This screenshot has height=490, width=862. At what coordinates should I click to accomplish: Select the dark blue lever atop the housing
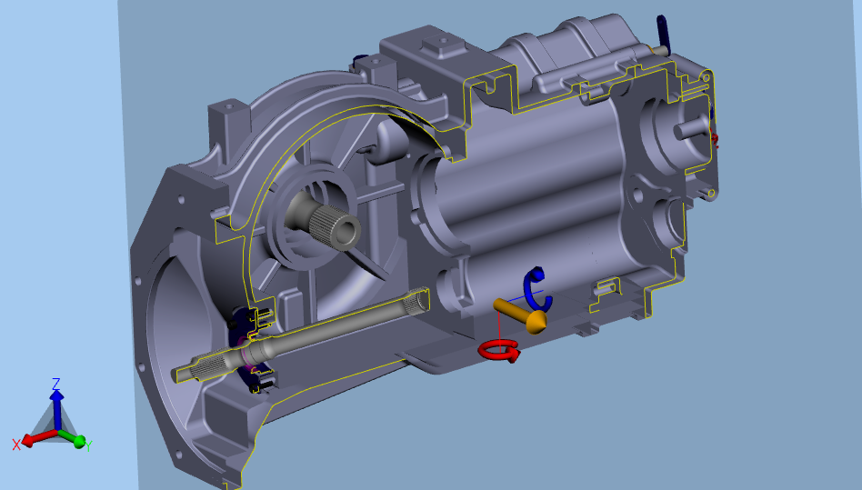tap(663, 35)
